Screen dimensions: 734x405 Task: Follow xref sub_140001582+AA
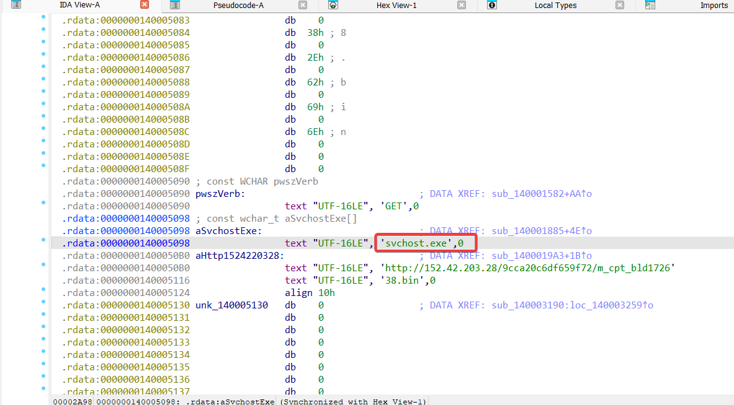(x=542, y=193)
